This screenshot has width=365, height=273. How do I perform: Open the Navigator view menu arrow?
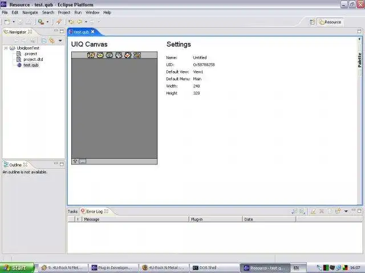point(60,41)
